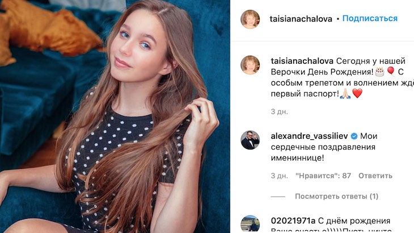This screenshot has height=233, width=414.
Task: Click the praying hands emoji
Action: (345, 93)
